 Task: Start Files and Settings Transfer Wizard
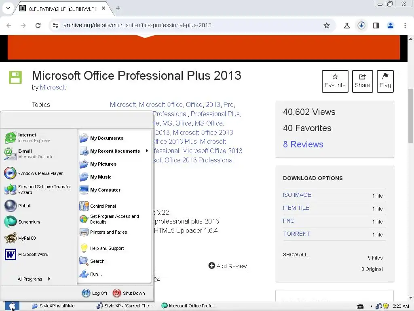(x=38, y=190)
